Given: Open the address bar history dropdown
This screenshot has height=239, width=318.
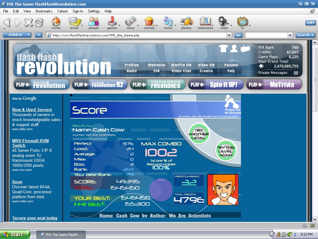Looking at the screenshot, I should pos(229,35).
